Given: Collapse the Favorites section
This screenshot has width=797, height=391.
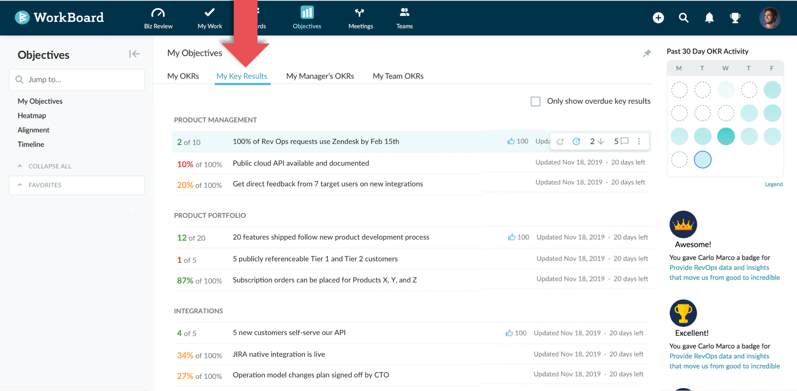Looking at the screenshot, I should [77, 185].
